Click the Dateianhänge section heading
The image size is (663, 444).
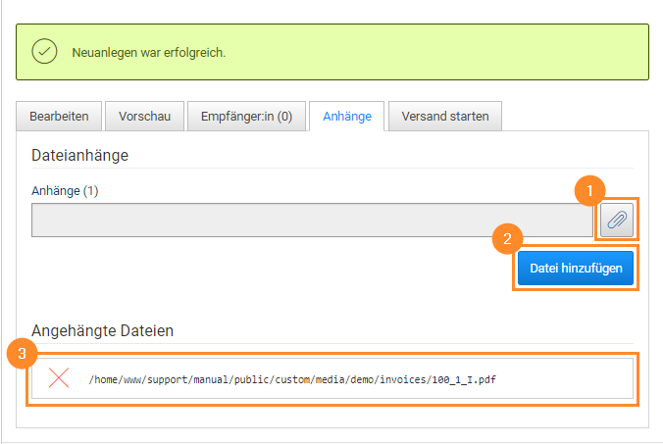click(80, 155)
